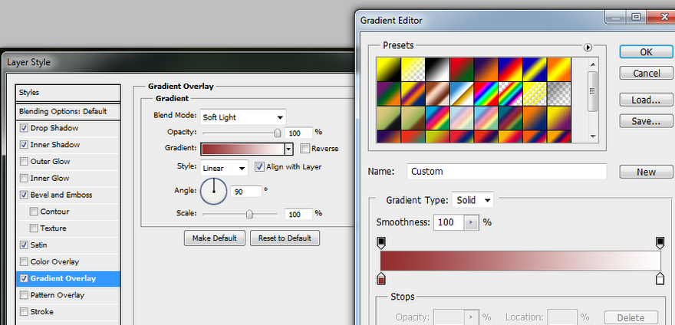Click the Make Default button
Image resolution: width=675 pixels, height=325 pixels.
click(214, 238)
